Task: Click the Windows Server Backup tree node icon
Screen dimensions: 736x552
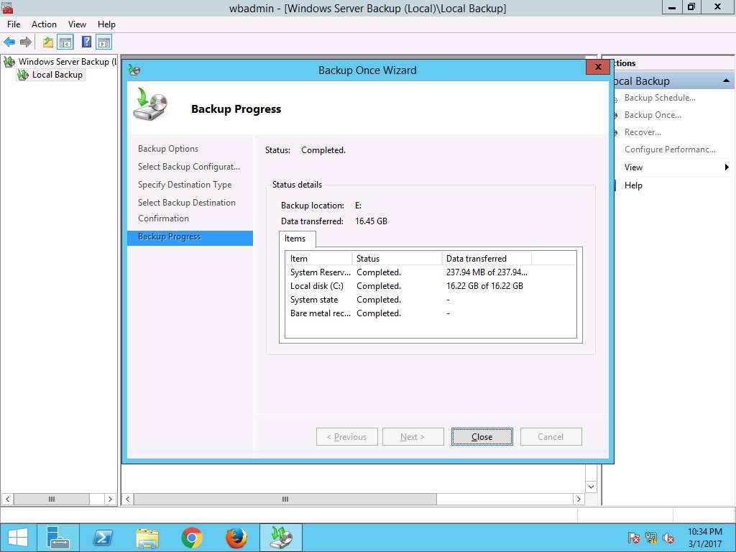Action: [x=9, y=62]
